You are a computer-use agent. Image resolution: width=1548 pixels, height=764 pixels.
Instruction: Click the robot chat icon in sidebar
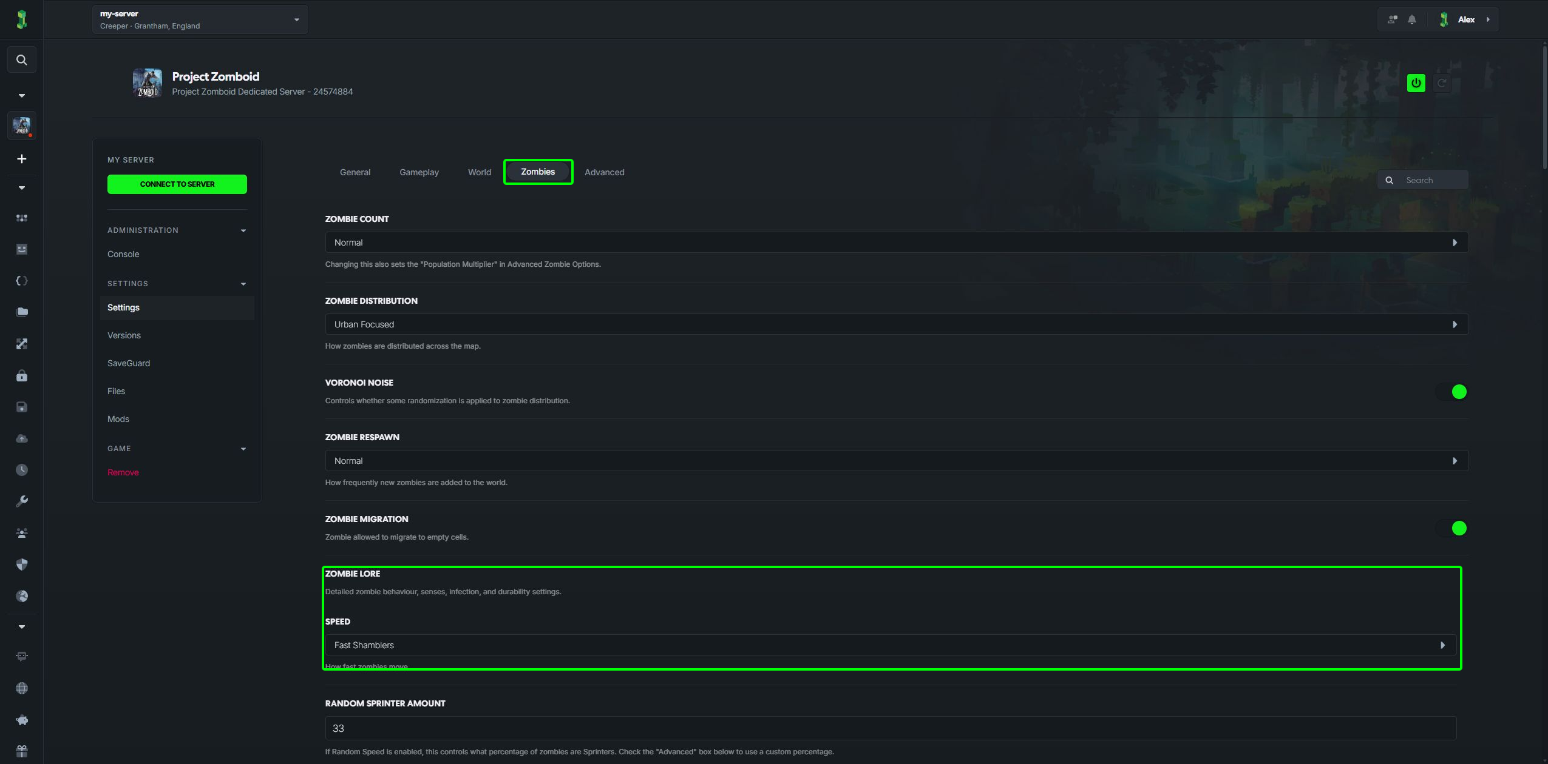[x=21, y=656]
